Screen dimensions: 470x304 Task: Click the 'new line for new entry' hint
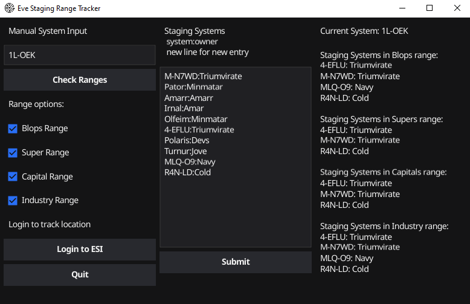[x=207, y=52]
